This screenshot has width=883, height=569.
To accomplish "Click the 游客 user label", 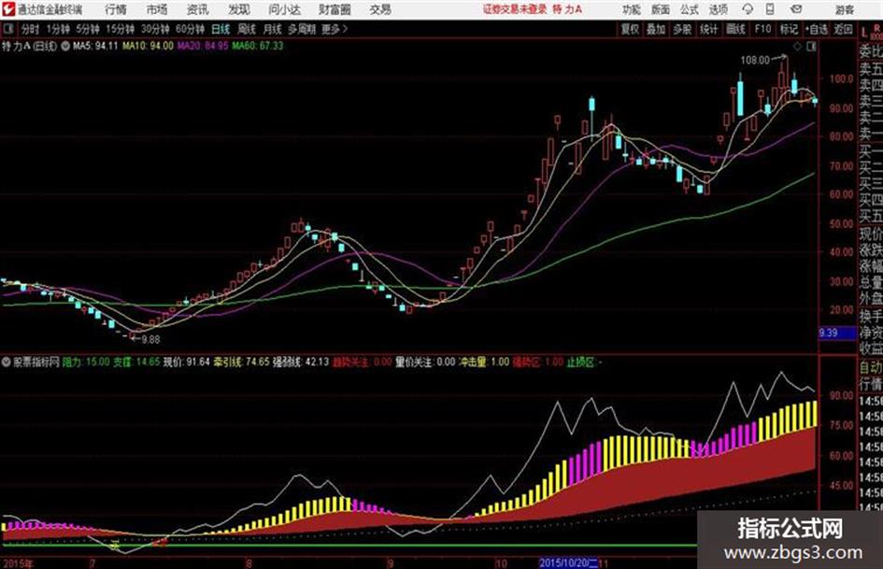I will point(844,9).
